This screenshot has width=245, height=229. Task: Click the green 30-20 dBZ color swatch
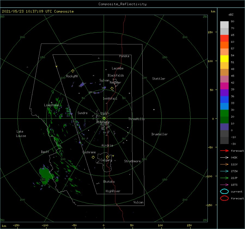click(224, 113)
